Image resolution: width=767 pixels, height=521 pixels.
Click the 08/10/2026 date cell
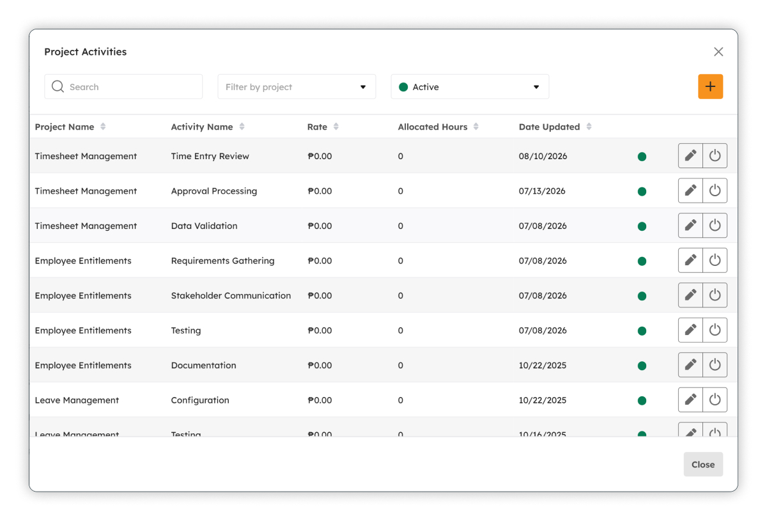pos(543,156)
